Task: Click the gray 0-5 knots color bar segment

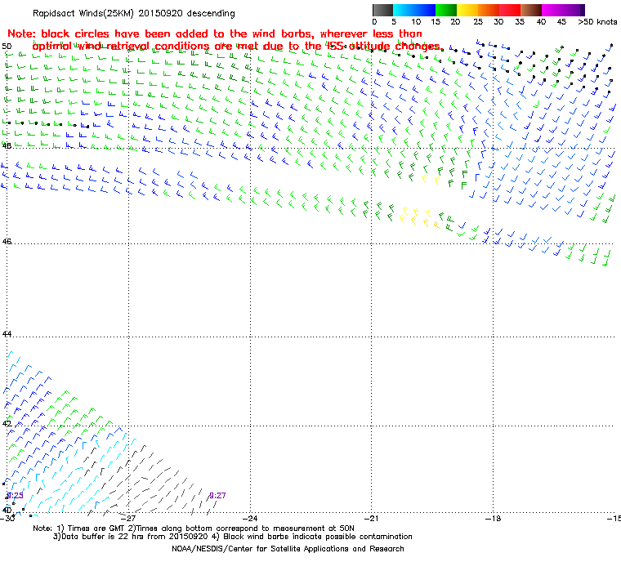Action: (382, 10)
